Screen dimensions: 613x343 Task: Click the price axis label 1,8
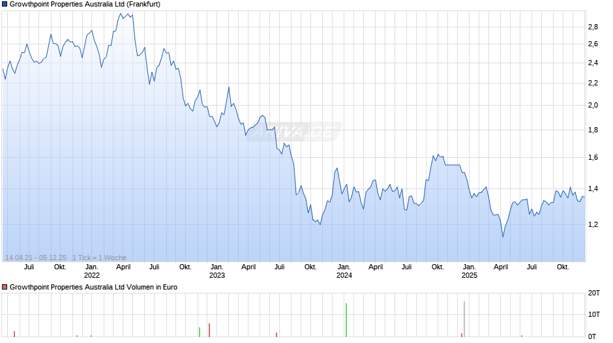[593, 130]
